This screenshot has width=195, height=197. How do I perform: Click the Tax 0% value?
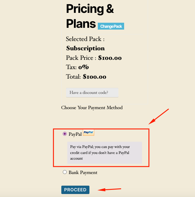click(x=83, y=67)
